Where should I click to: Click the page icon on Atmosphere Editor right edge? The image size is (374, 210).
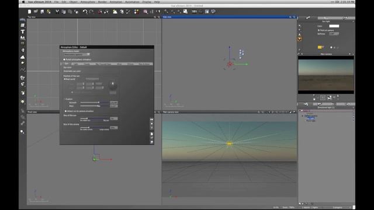[x=152, y=134]
